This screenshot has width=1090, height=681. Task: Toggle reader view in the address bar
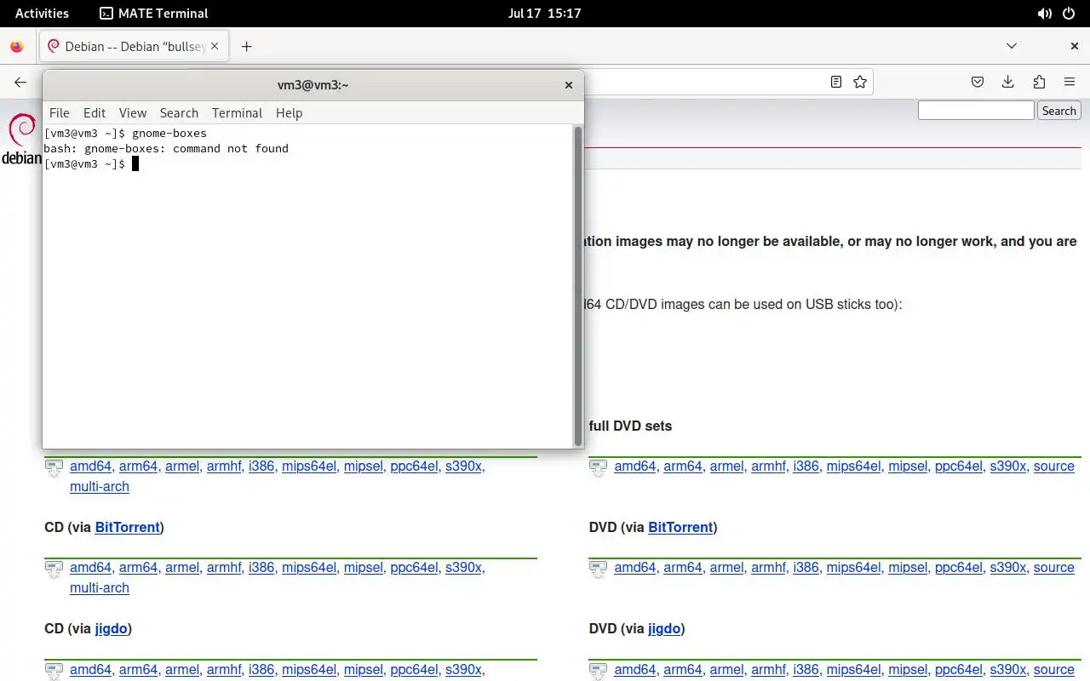click(836, 82)
